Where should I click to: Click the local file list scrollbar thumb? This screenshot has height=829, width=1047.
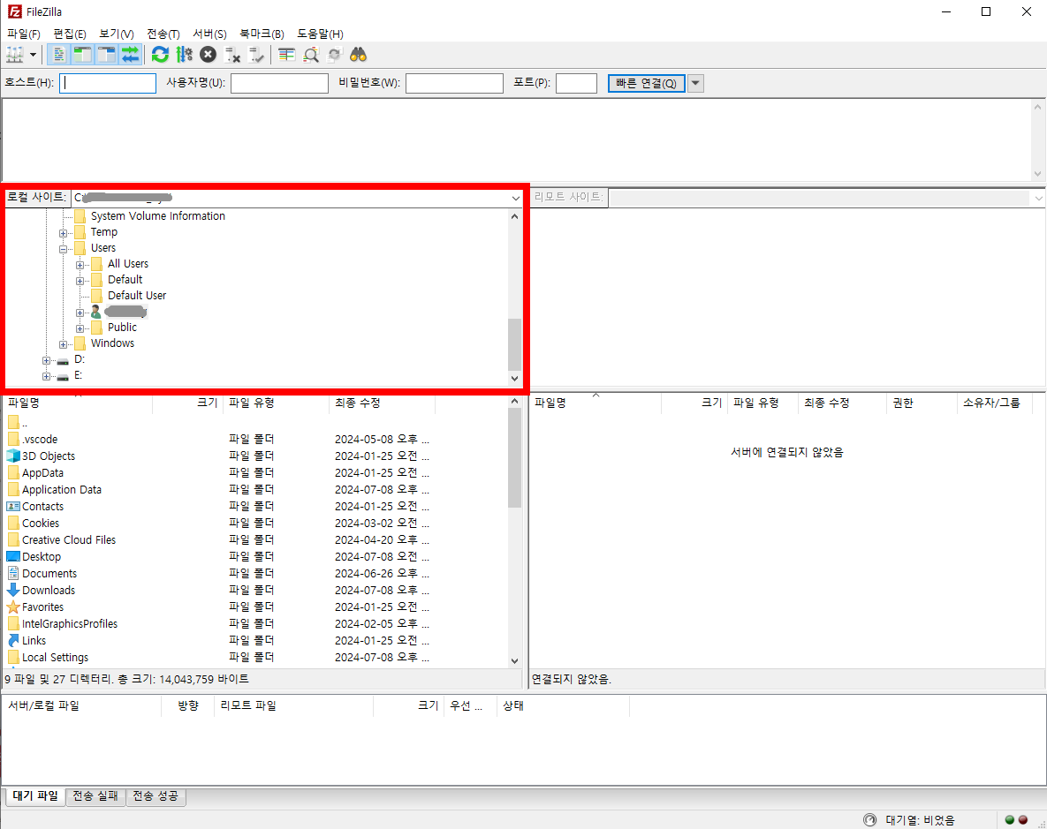[514, 458]
